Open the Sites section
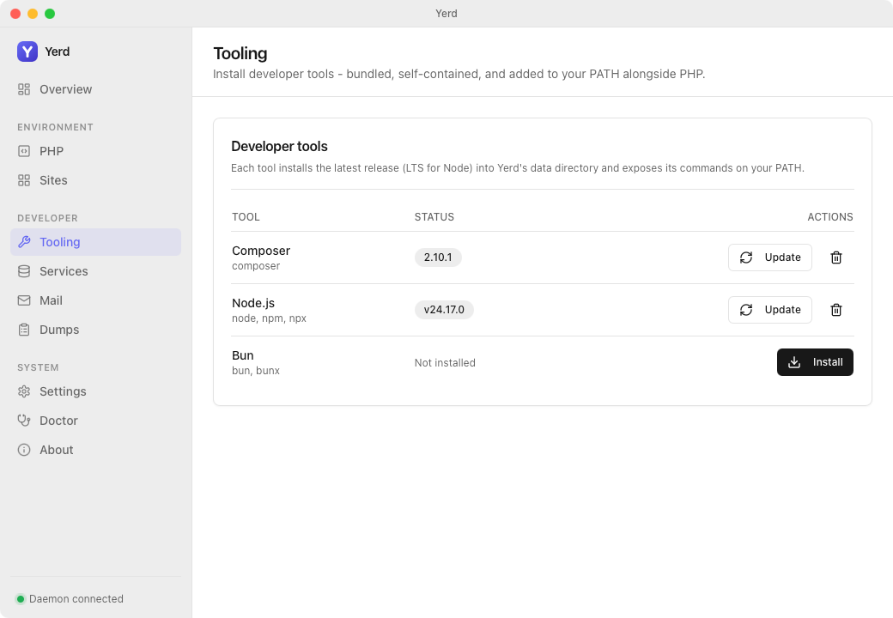The image size is (893, 618). pyautogui.click(x=95, y=180)
